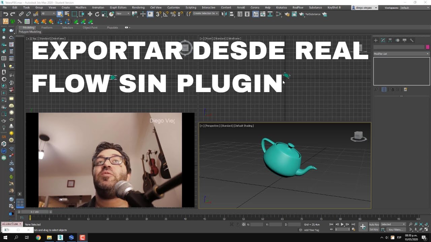Open the Modifiers menu

(81, 7)
